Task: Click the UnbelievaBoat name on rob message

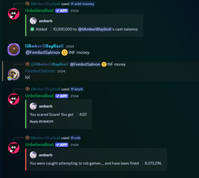Action: [x=39, y=145]
